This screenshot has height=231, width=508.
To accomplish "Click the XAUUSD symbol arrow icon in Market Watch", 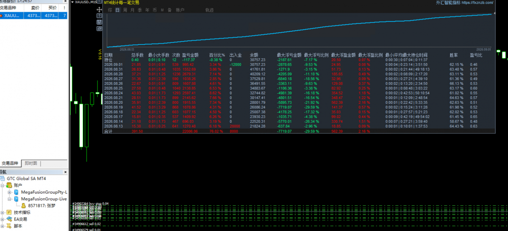I will click(1, 15).
